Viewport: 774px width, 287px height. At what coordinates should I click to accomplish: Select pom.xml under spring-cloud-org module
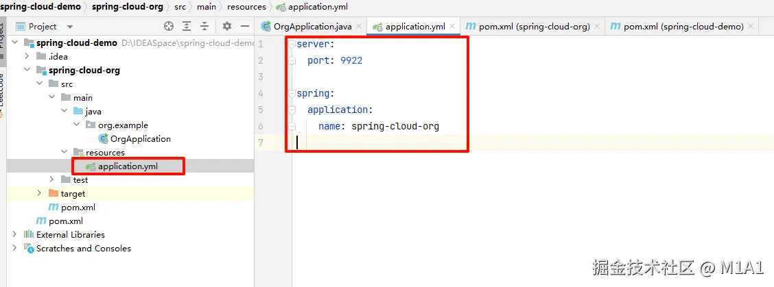(x=78, y=207)
